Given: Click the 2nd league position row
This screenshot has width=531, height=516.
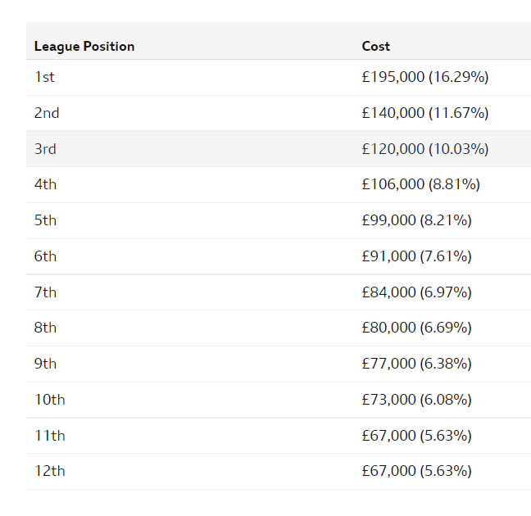Looking at the screenshot, I should 279,113.
